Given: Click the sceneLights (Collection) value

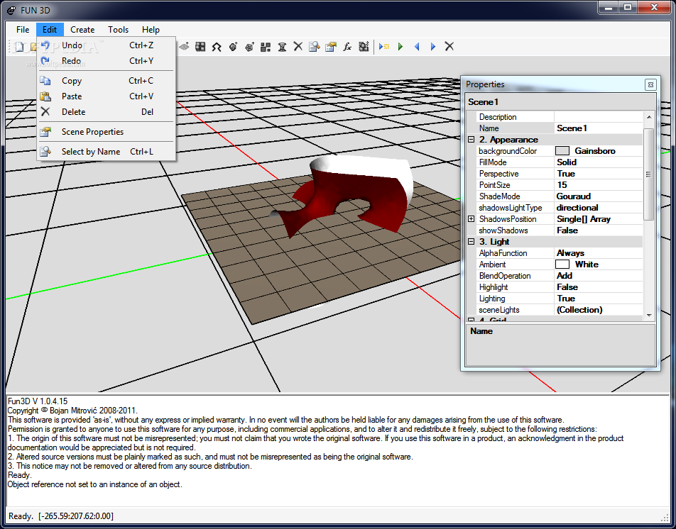Looking at the screenshot, I should pos(599,310).
